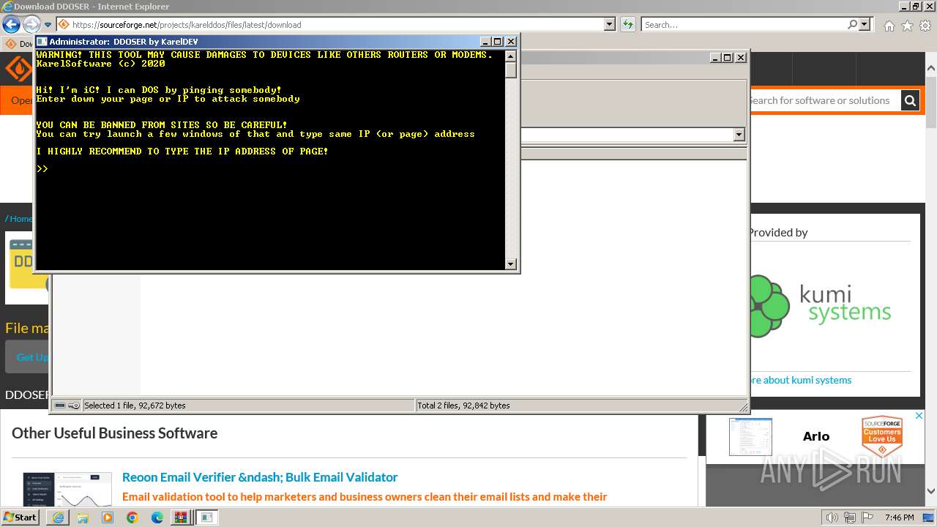The width and height of the screenshot is (937, 527).
Task: Open the Windows Explorer taskbar folder icon
Action: coord(83,517)
